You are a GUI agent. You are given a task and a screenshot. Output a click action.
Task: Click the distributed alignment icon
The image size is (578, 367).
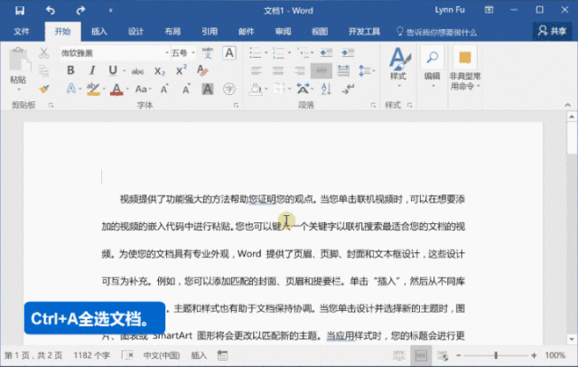[x=343, y=71]
